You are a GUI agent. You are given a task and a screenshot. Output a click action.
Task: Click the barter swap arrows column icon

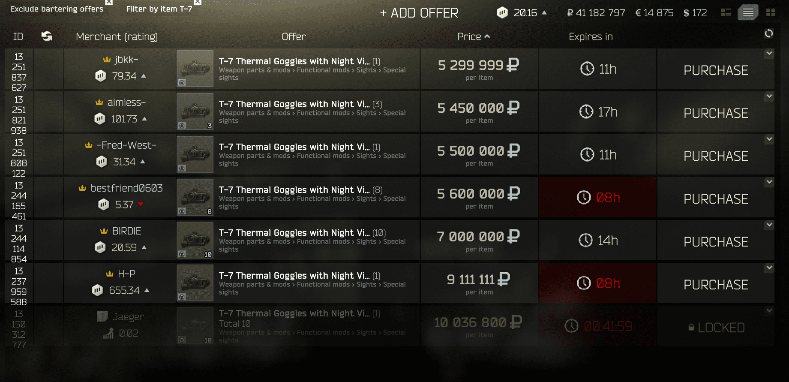47,36
